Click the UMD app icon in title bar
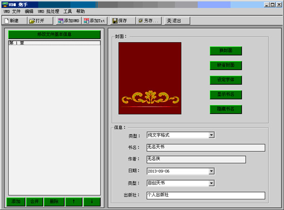The height and width of the screenshot is (210, 284). (5, 4)
